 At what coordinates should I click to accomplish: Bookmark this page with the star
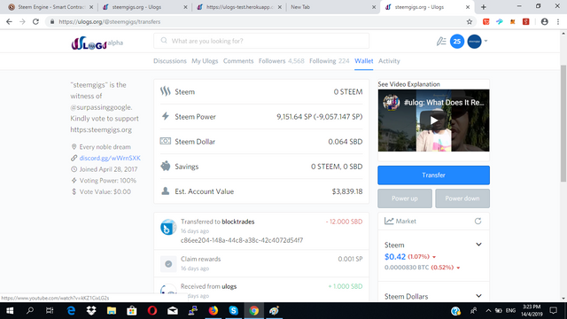click(470, 21)
